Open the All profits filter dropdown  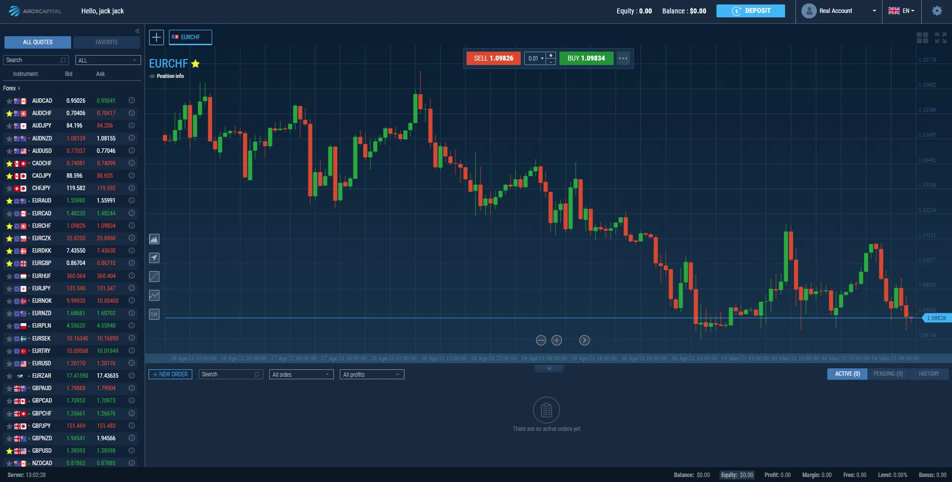click(372, 374)
